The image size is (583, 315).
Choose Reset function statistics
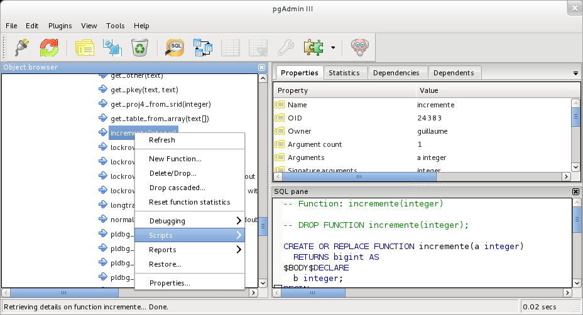190,202
